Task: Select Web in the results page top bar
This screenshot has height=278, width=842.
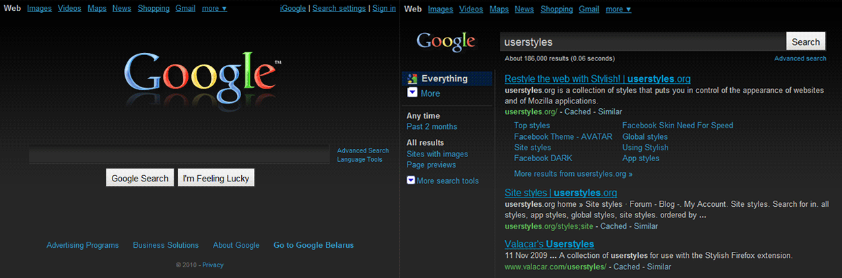Action: click(x=413, y=9)
